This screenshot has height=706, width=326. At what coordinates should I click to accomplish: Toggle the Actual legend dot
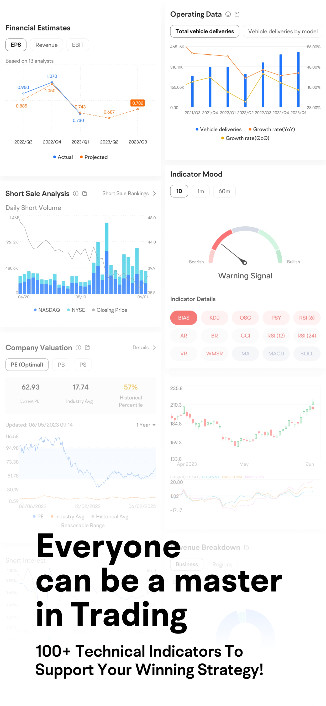(x=55, y=157)
